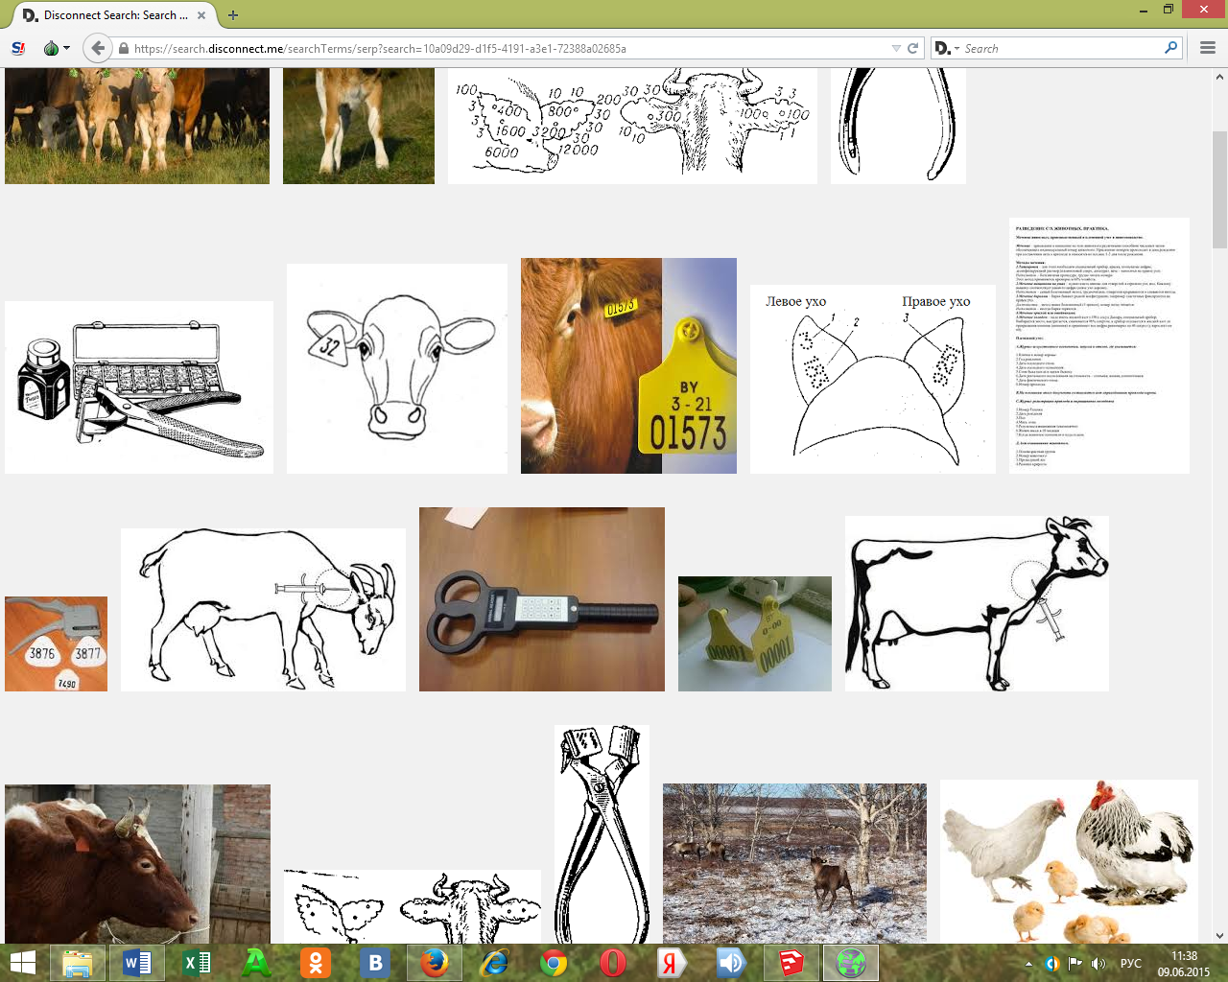
Task: Open Yandex taskbar icon
Action: [673, 963]
